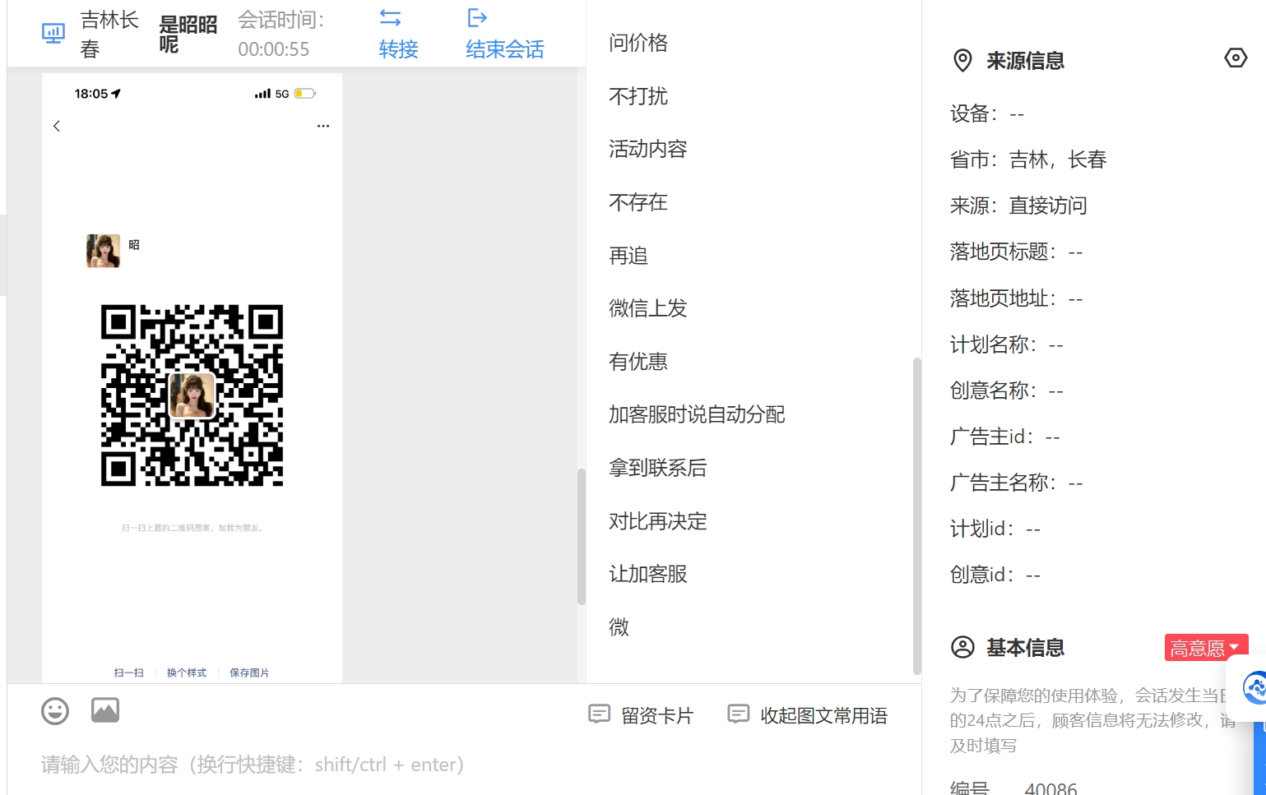Click 保存图片 link in phone screenshot

point(249,673)
